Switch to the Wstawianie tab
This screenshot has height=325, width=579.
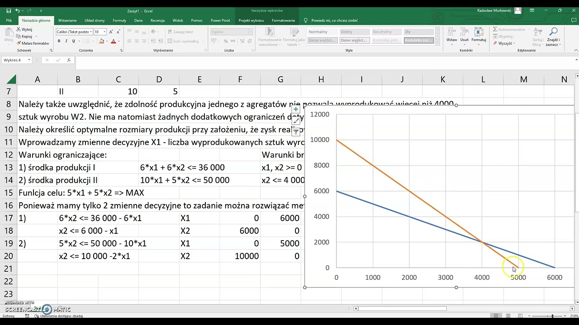coord(67,20)
